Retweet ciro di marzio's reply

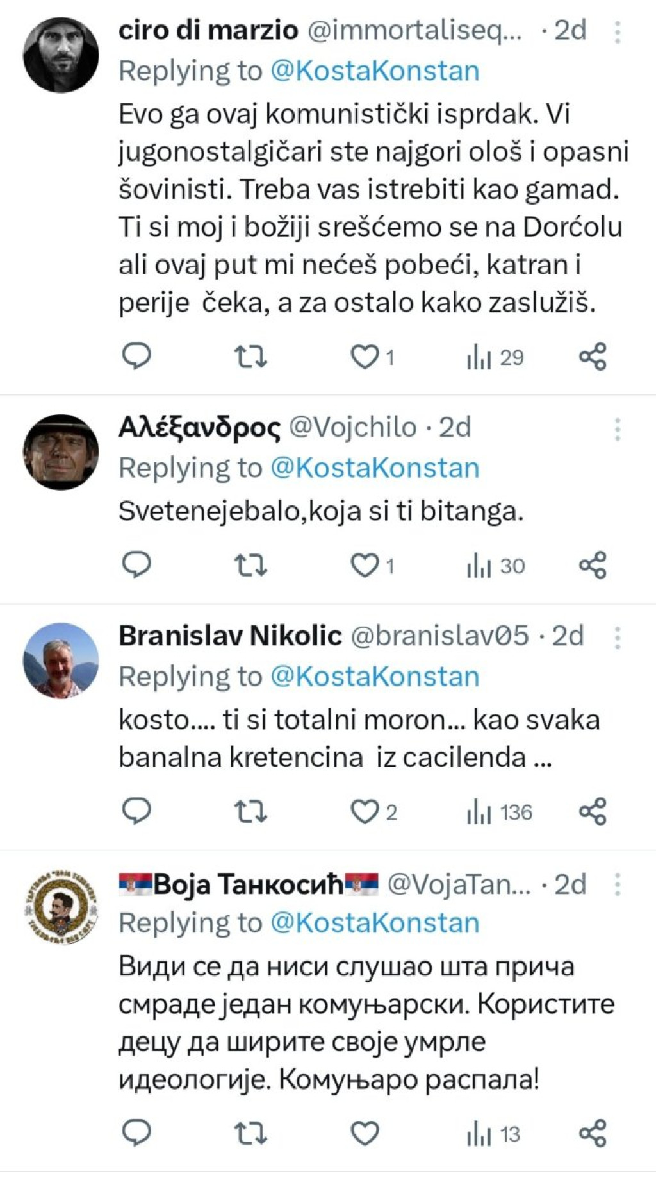point(250,357)
